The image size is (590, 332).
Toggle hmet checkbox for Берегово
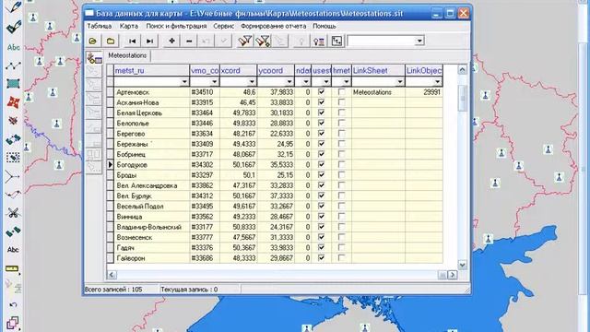click(341, 133)
